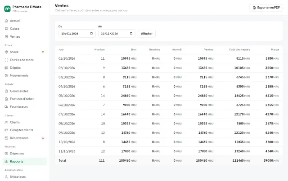Click the Afficher button
This screenshot has width=288, height=181.
(147, 34)
